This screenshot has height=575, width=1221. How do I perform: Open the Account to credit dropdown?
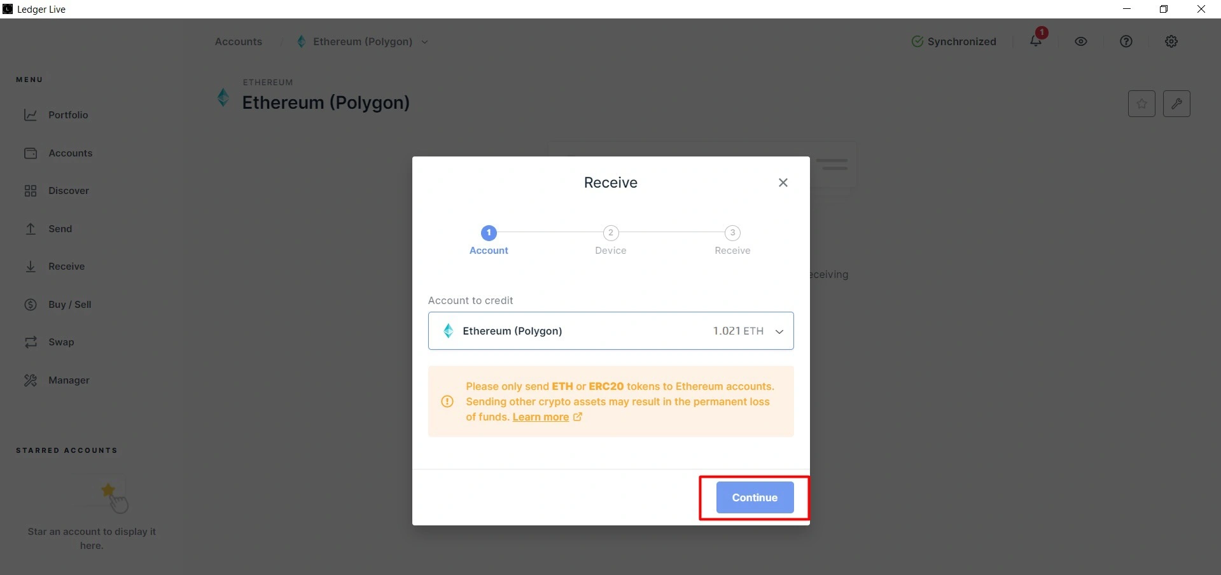(611, 331)
